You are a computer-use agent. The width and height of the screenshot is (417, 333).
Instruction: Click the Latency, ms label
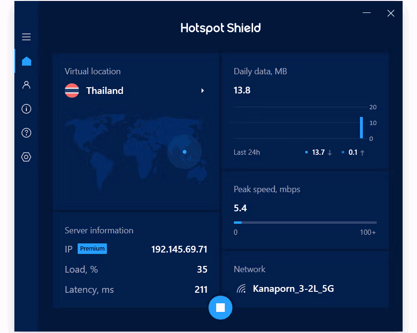pyautogui.click(x=89, y=289)
